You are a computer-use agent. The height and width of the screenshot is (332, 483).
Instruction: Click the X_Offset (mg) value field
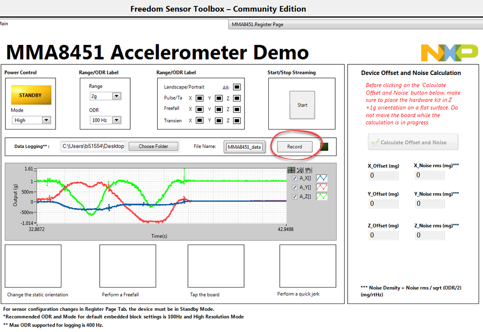click(x=383, y=175)
